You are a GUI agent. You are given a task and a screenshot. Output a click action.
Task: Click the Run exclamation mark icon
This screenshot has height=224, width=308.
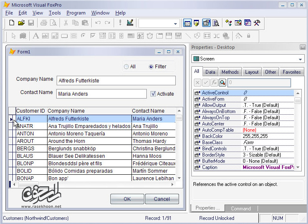[120, 23]
